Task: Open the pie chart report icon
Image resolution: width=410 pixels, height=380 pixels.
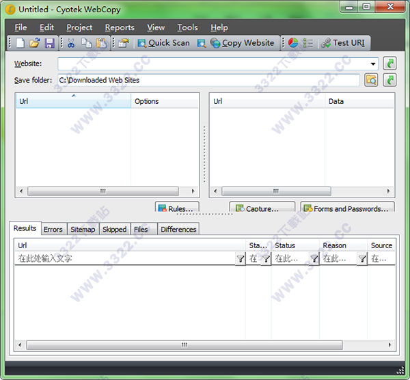Action: pos(293,43)
